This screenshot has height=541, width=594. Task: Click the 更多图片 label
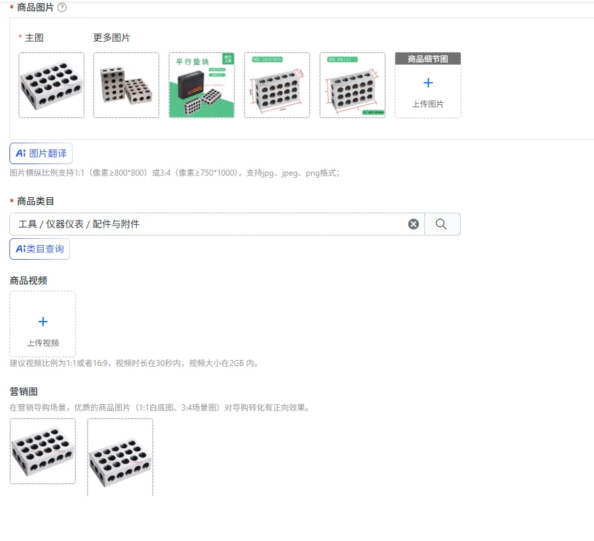(x=111, y=38)
